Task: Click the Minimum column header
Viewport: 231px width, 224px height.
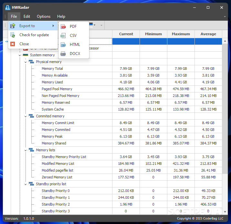Action: tap(153, 34)
